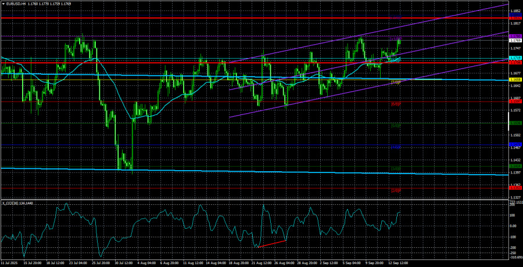Click the 1.1327 price scale value
The image size is (523, 267).
[x=515, y=197]
